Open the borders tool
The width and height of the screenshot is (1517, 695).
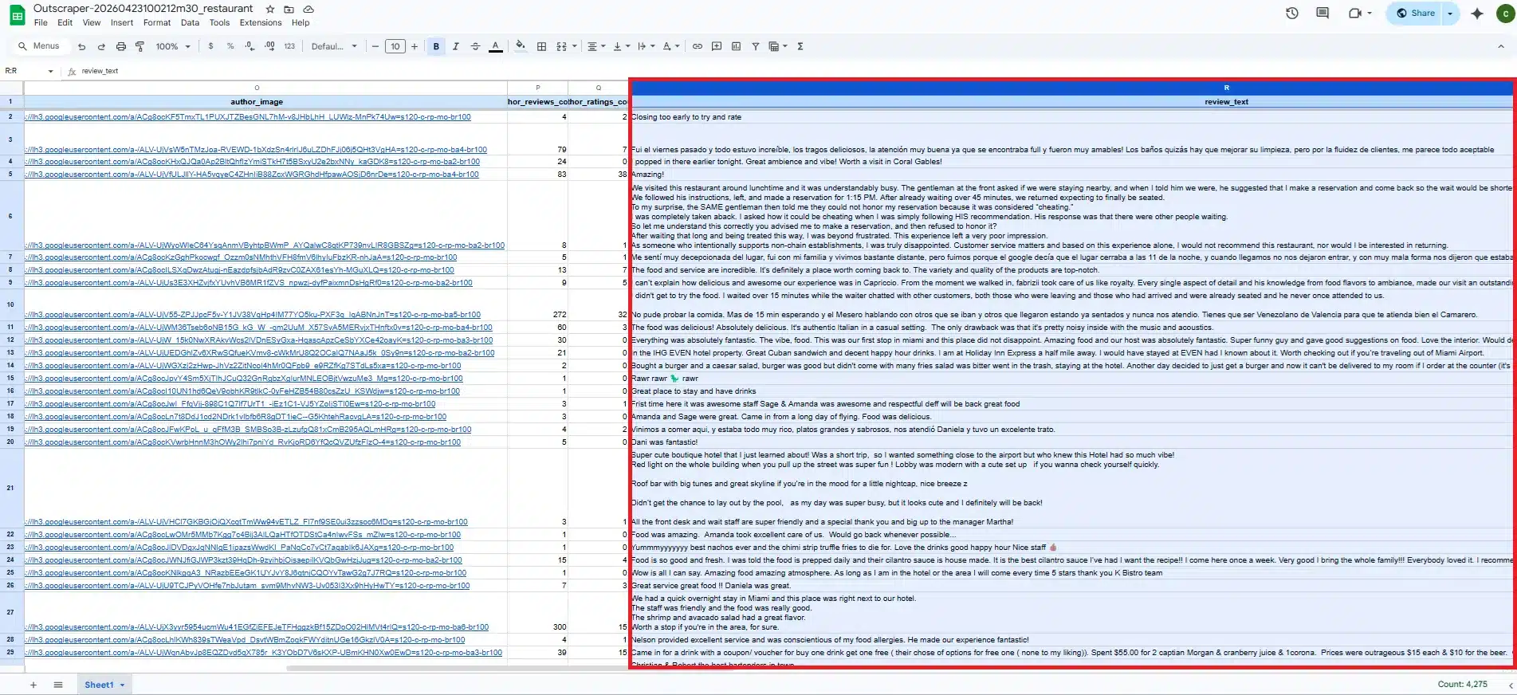coord(541,46)
